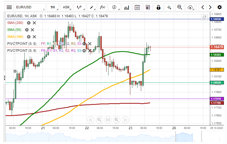The height and width of the screenshot is (144, 227).
Task: Open settings for SMA (200) indicator
Action: coord(29,23)
